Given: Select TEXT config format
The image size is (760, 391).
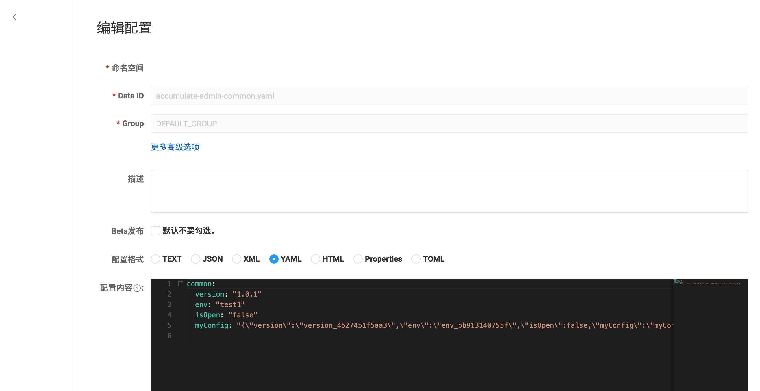Looking at the screenshot, I should point(155,259).
